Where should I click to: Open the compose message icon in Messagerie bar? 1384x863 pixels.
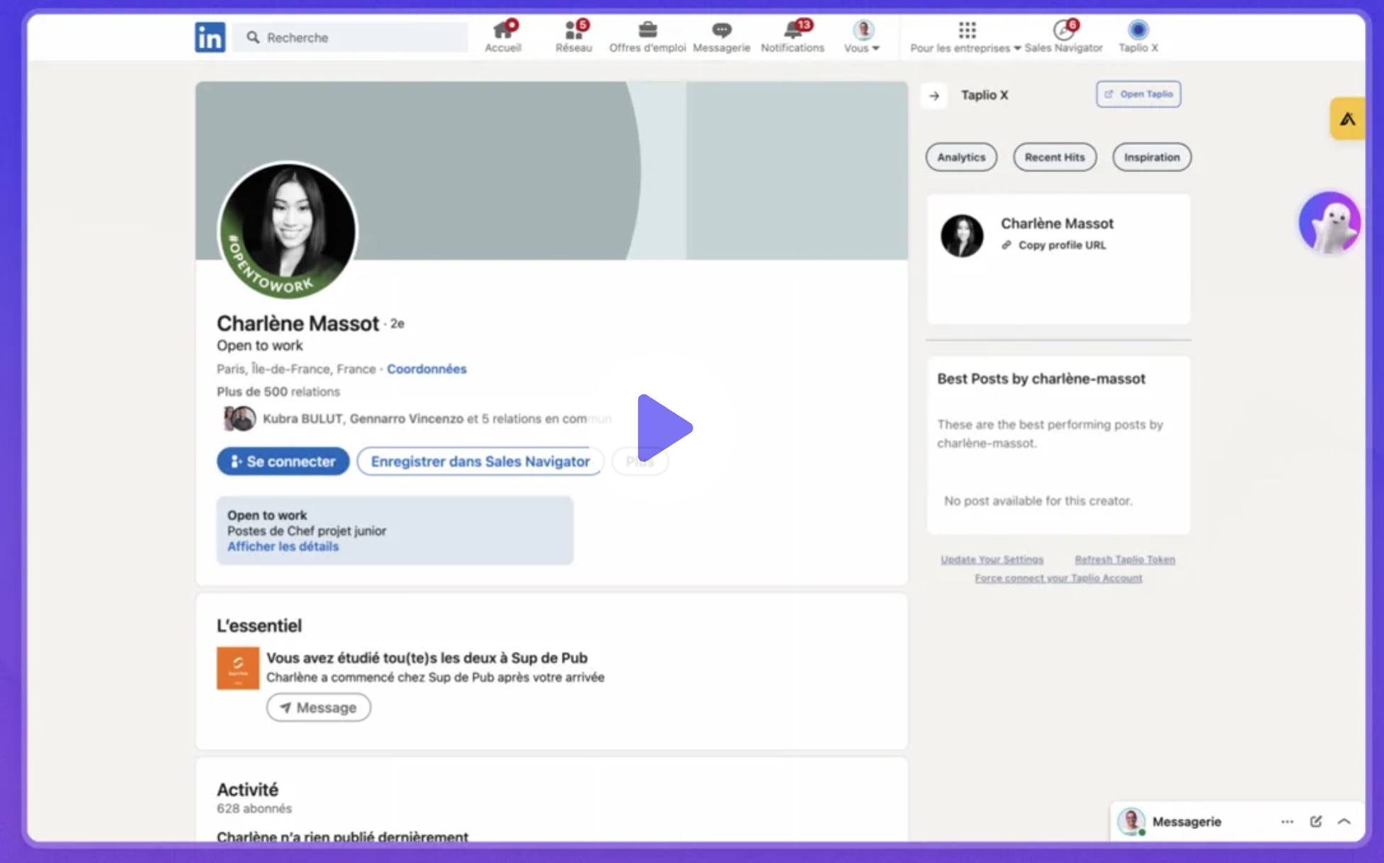point(1315,821)
